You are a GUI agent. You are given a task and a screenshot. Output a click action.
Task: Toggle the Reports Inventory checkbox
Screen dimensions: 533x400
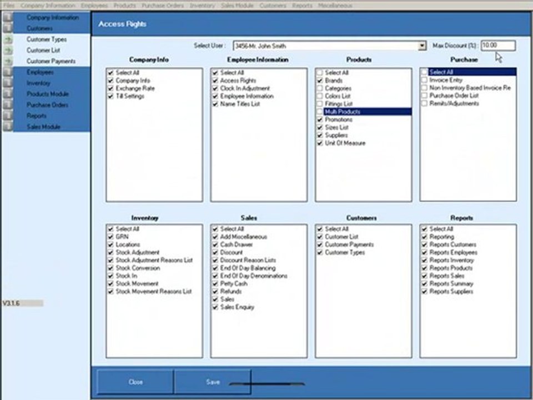(x=424, y=260)
